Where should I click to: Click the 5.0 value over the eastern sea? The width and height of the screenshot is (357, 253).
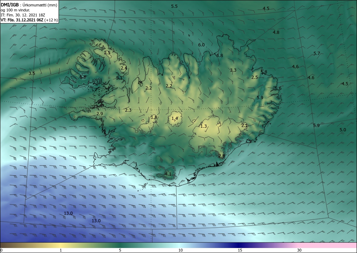343,130
